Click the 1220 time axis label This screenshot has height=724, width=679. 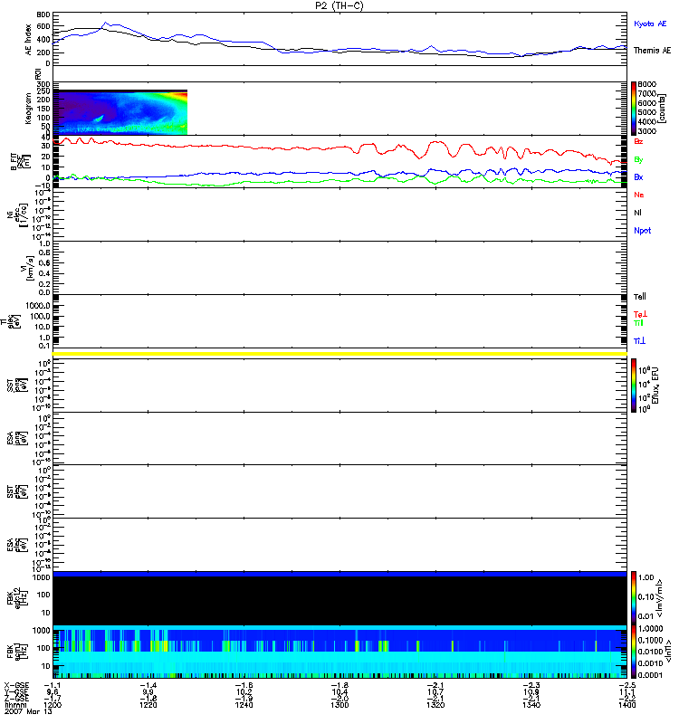pyautogui.click(x=148, y=705)
